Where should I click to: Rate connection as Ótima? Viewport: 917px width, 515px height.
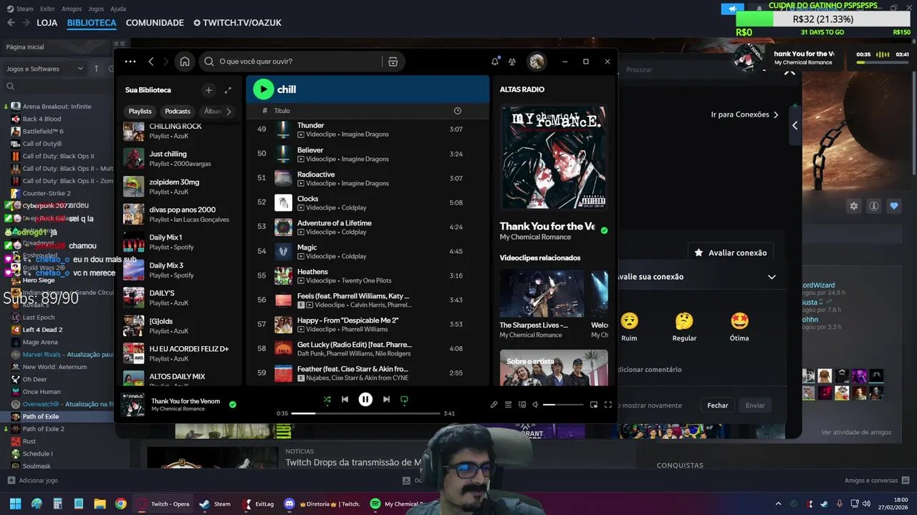(739, 327)
